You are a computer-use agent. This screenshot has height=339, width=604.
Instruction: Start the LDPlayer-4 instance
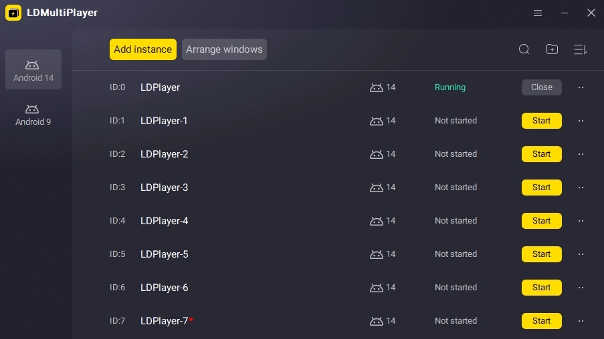point(542,221)
